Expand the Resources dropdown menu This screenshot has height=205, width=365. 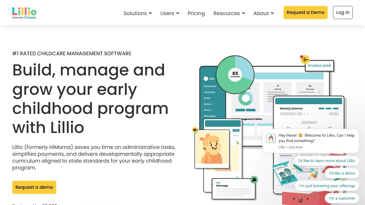click(x=229, y=13)
